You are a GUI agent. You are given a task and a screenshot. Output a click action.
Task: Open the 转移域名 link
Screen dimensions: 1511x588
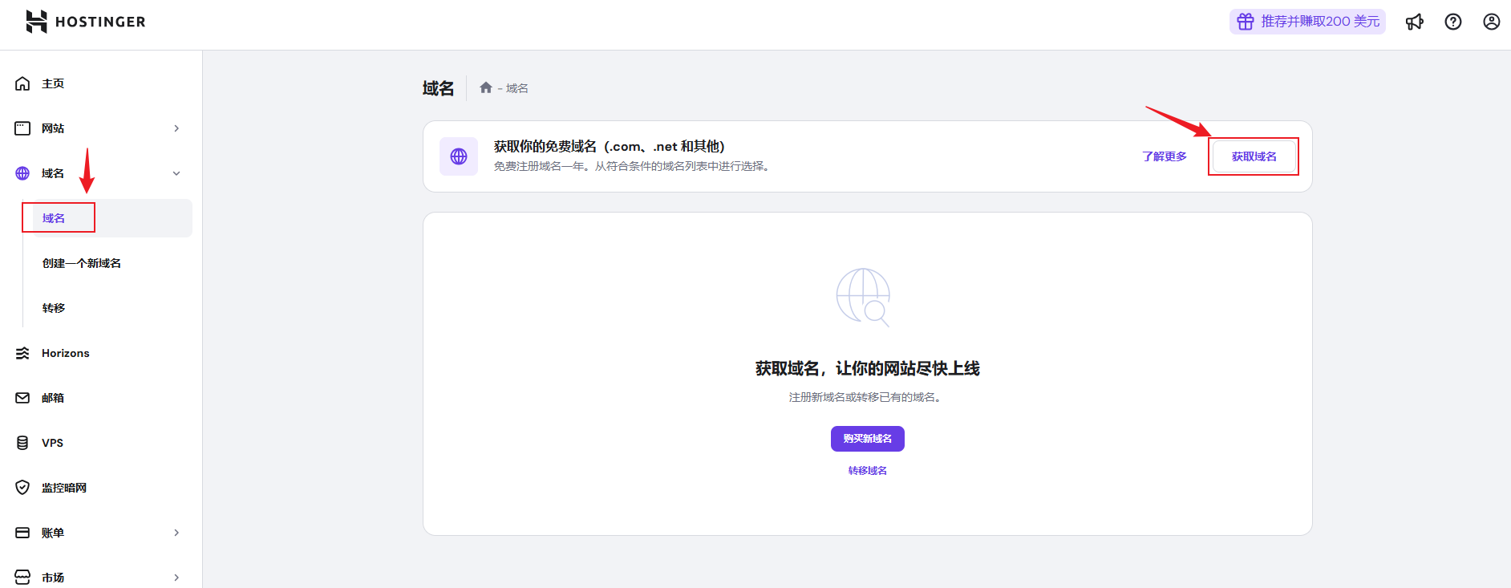pos(867,471)
